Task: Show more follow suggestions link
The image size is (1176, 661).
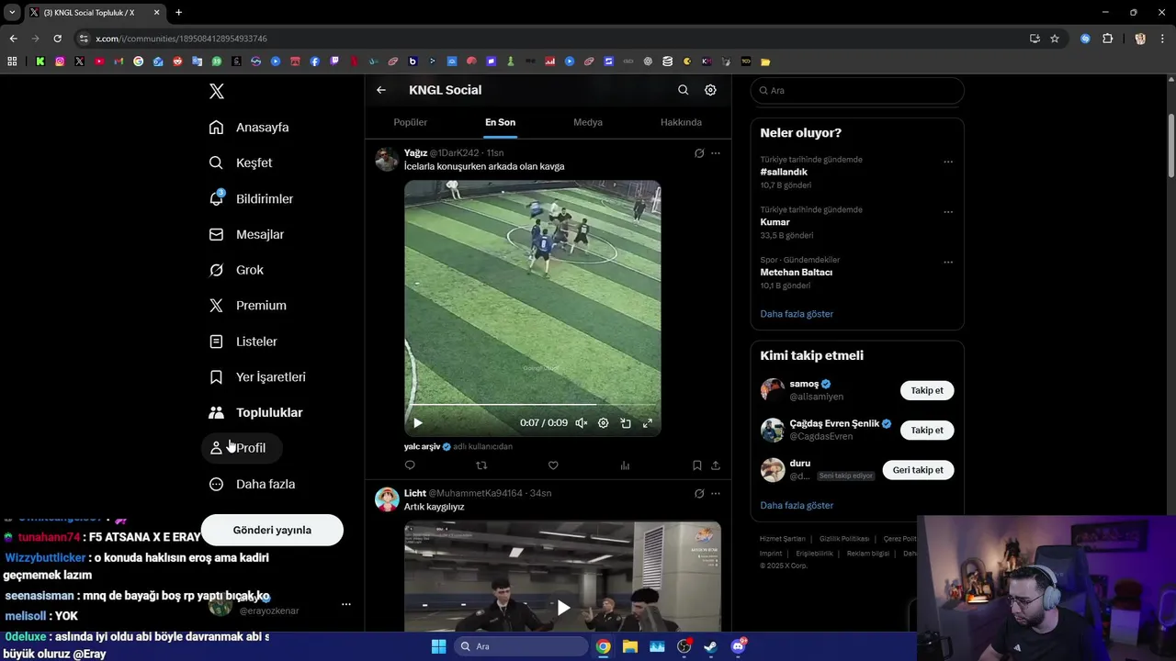Action: [x=797, y=505]
